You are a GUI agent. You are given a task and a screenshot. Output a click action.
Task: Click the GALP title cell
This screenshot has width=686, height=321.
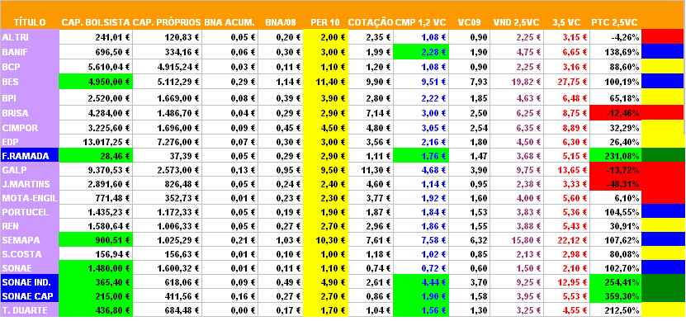pos(30,170)
